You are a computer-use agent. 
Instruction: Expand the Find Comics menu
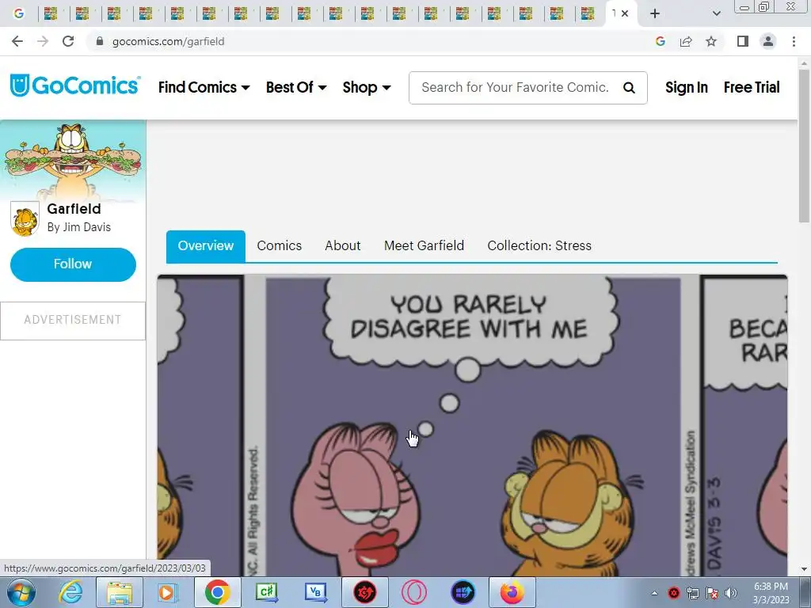tap(204, 87)
